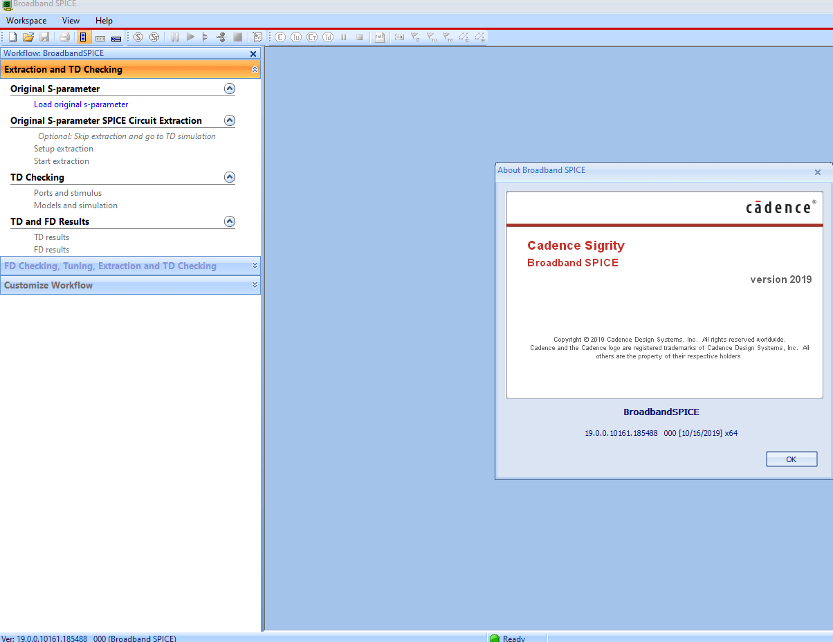Screen dimensions: 833x642
Task: Toggle the highlighted workflow pane toolbar icon
Action: (x=84, y=37)
